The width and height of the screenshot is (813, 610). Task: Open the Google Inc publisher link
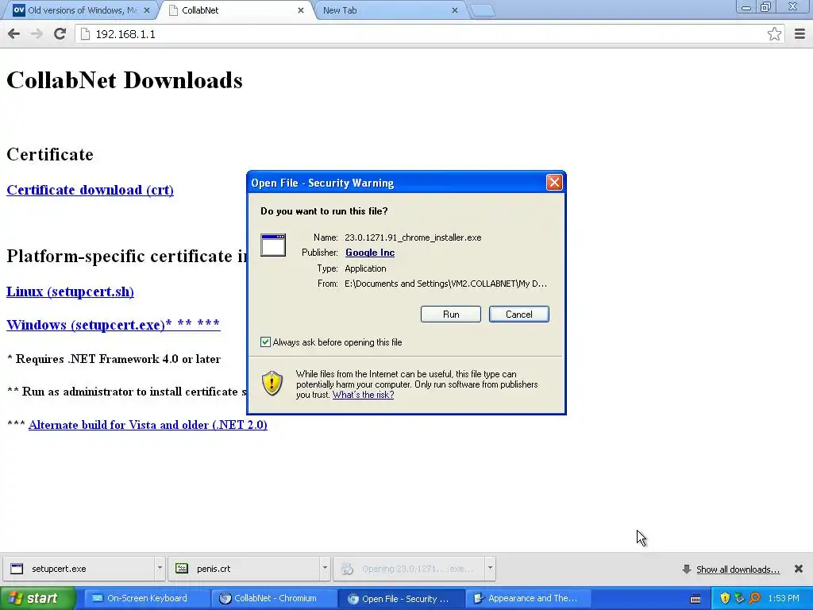370,253
